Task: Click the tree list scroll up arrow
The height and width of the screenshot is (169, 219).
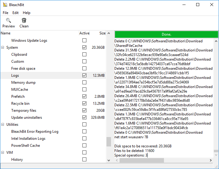Action: (109, 33)
